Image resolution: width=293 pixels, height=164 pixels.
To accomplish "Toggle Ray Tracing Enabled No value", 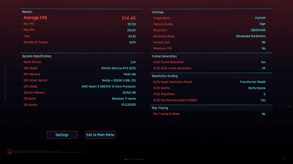I will click(264, 114).
